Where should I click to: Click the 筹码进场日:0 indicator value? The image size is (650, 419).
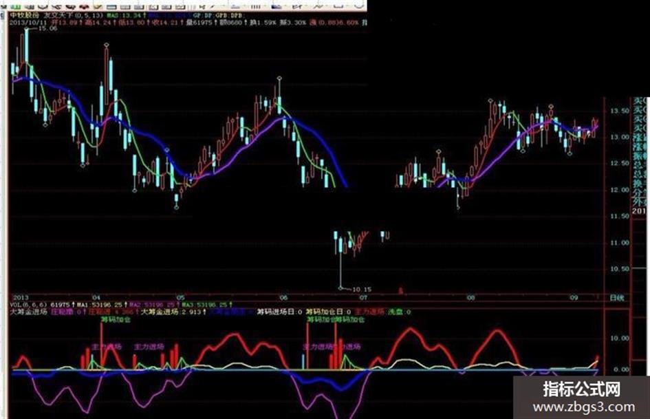click(279, 312)
